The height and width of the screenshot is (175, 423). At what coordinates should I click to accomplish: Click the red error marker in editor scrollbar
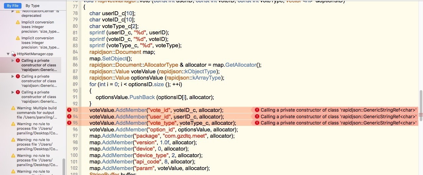click(x=421, y=115)
